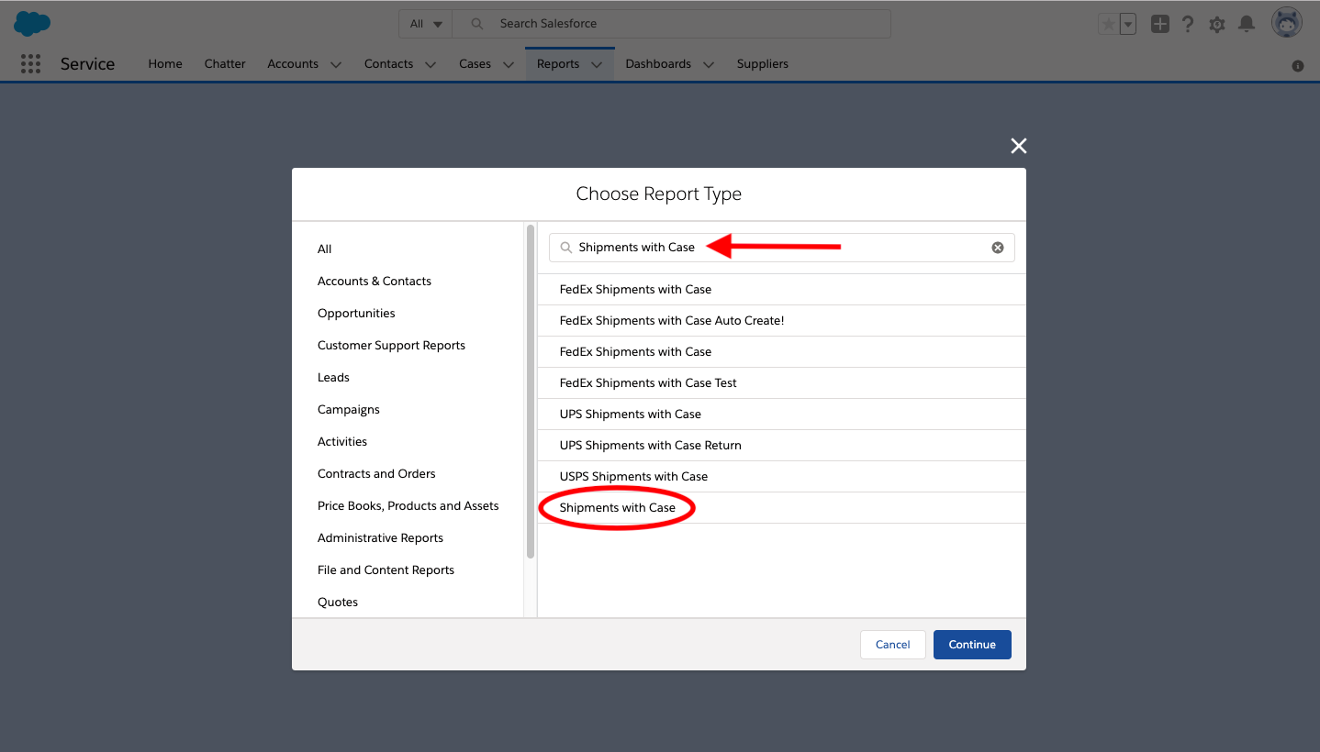Clear the report type search field
Screen dimensions: 1320x752
click(998, 248)
